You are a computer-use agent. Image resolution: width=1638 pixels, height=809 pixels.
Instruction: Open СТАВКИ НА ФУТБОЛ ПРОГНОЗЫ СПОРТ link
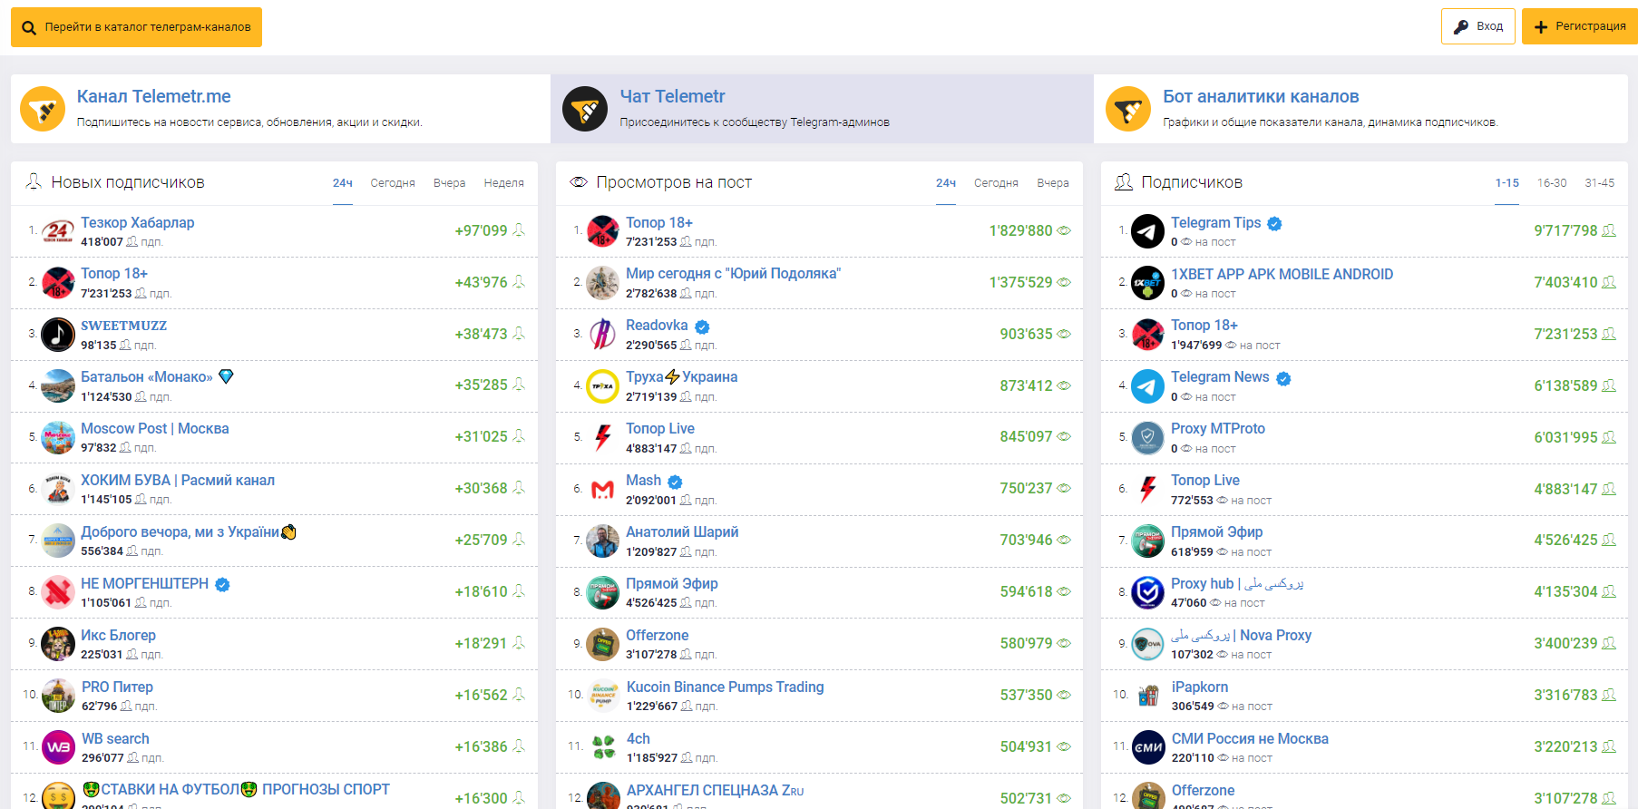coord(236,790)
